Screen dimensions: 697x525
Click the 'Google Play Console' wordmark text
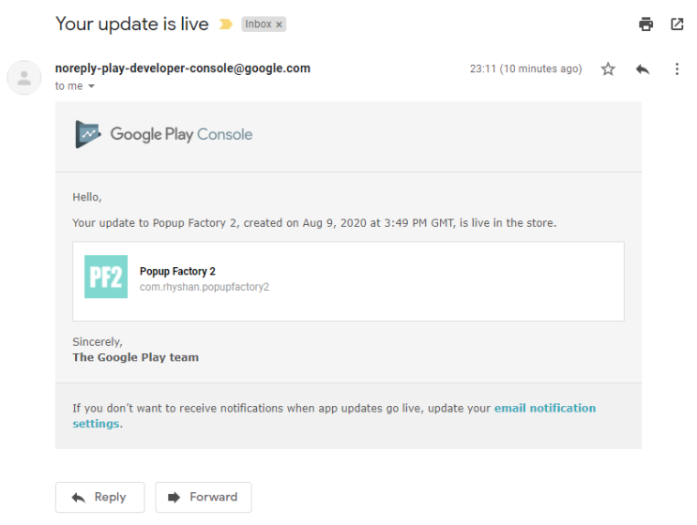181,134
